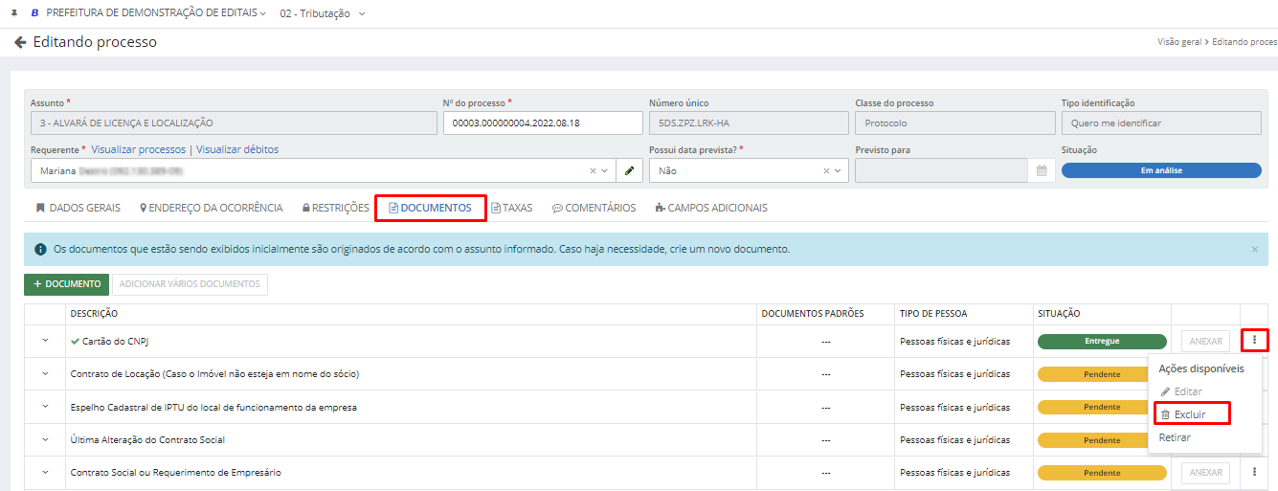Viewport: 1278px width, 491px height.
Task: Select Excluir from the available actions menu
Action: [x=1190, y=414]
